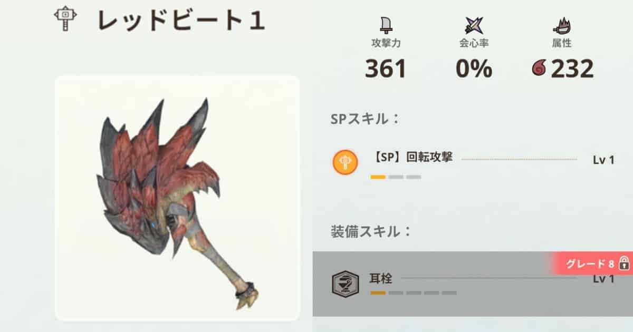The width and height of the screenshot is (633, 332).
Task: Click the element flaming weapon icon
Action: [562, 25]
